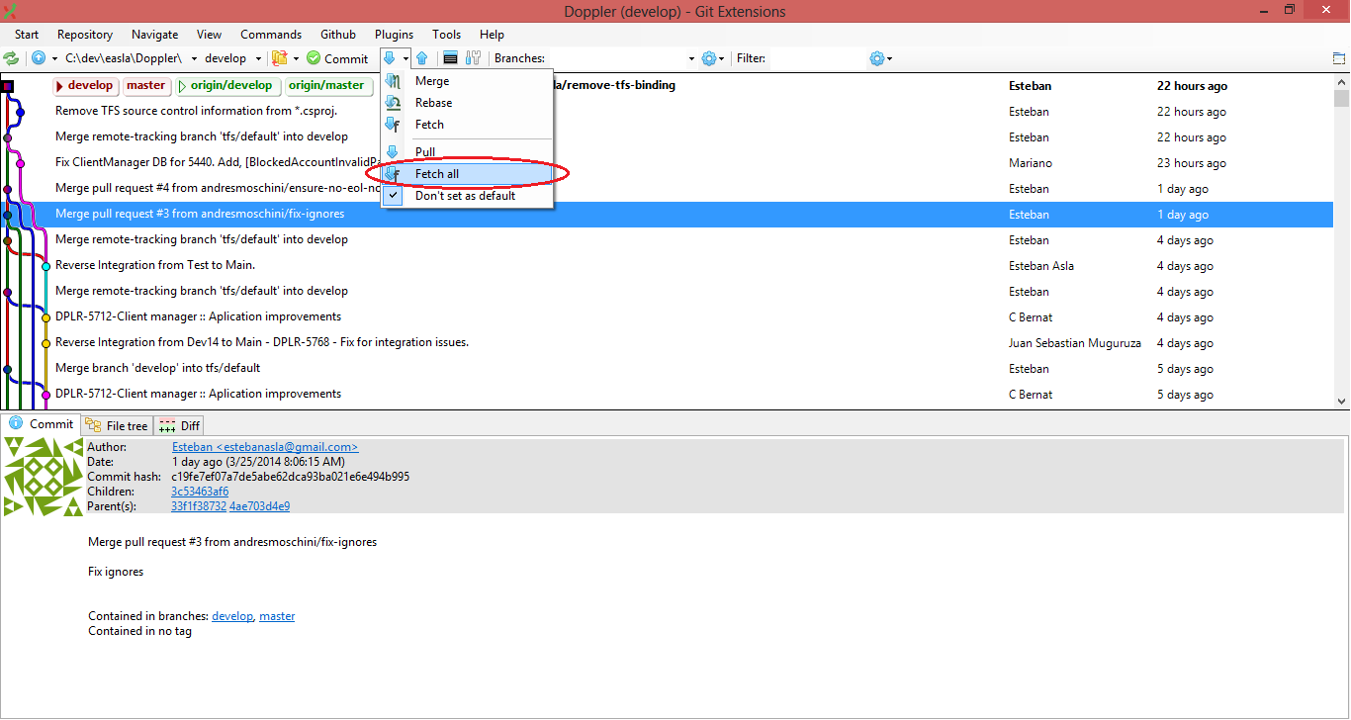Follow the master branch link in details

pos(277,616)
